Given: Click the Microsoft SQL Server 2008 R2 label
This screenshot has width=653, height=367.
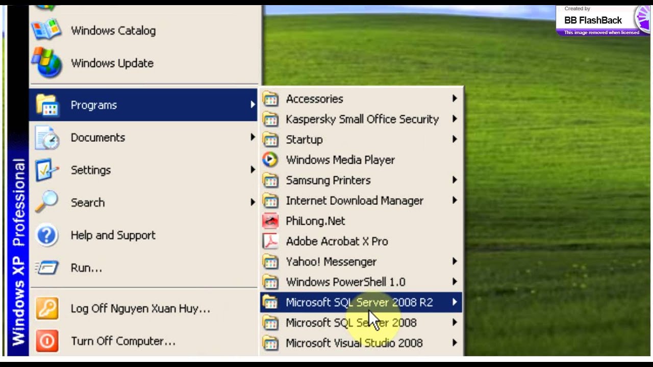Looking at the screenshot, I should [359, 303].
